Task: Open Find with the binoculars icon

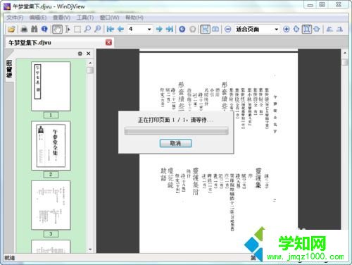Action: click(x=34, y=29)
